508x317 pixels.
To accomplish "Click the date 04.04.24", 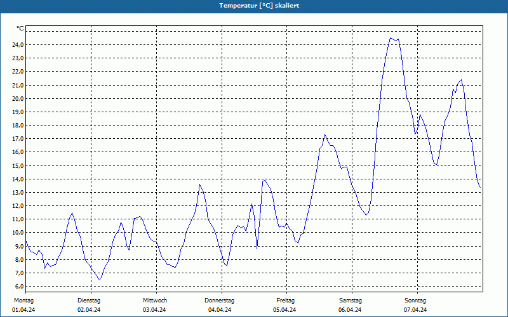I will point(220,310).
